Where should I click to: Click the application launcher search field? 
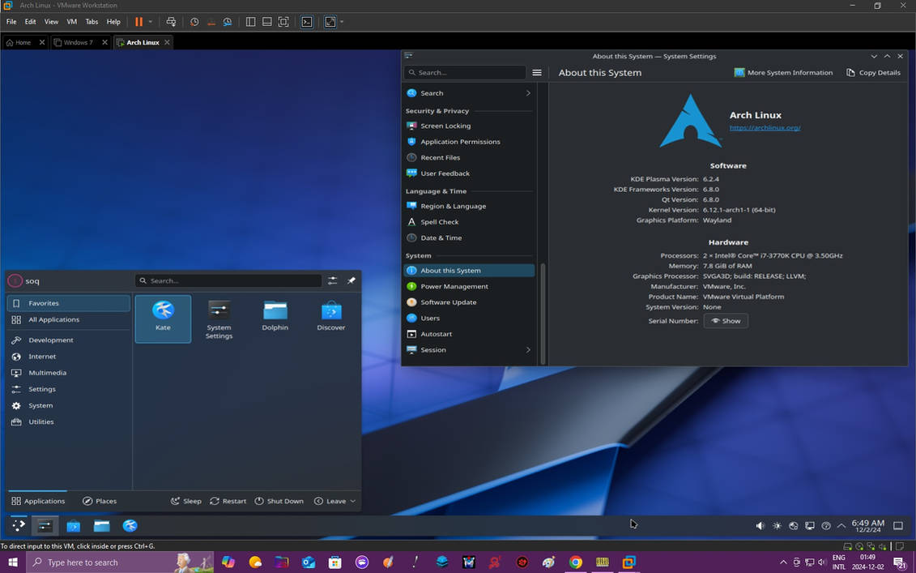228,280
